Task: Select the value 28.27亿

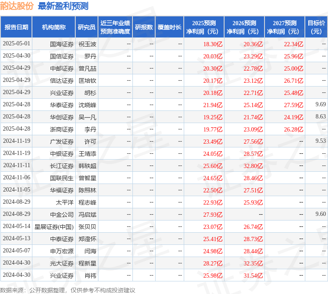Action: pos(213,263)
